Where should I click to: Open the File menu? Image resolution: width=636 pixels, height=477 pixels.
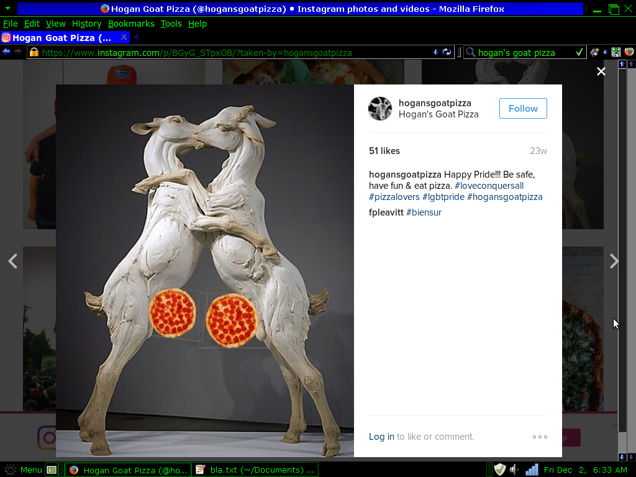point(10,24)
